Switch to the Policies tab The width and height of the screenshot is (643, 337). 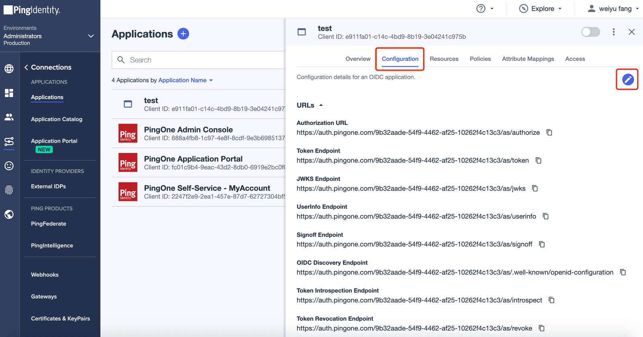tap(480, 59)
